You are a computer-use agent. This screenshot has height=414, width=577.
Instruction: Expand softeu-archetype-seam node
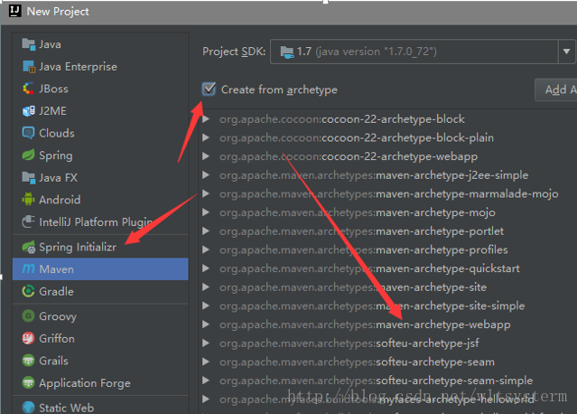206,362
